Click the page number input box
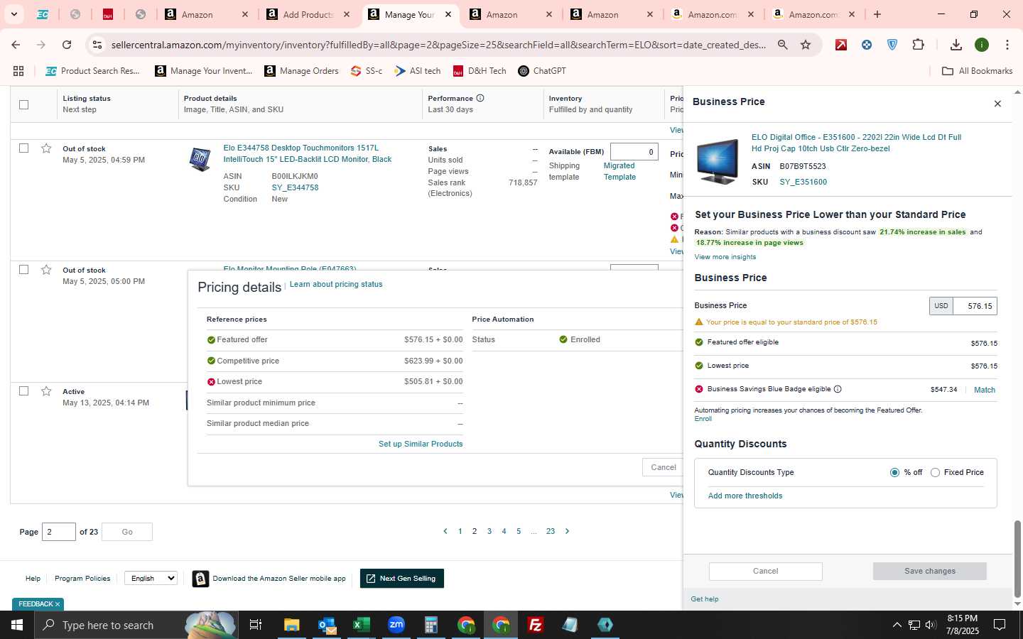 click(x=59, y=532)
